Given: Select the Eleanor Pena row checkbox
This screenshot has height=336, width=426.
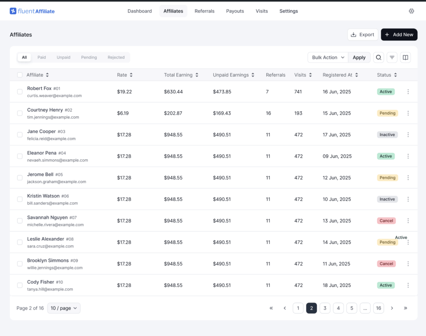Looking at the screenshot, I should 20,156.
